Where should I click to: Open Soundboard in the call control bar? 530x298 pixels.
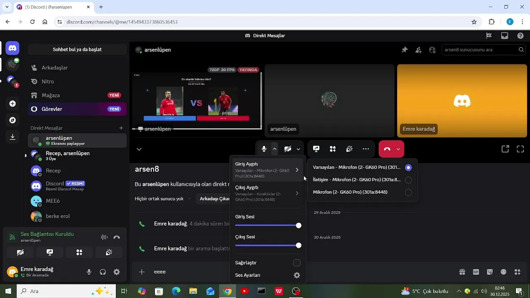[349, 149]
